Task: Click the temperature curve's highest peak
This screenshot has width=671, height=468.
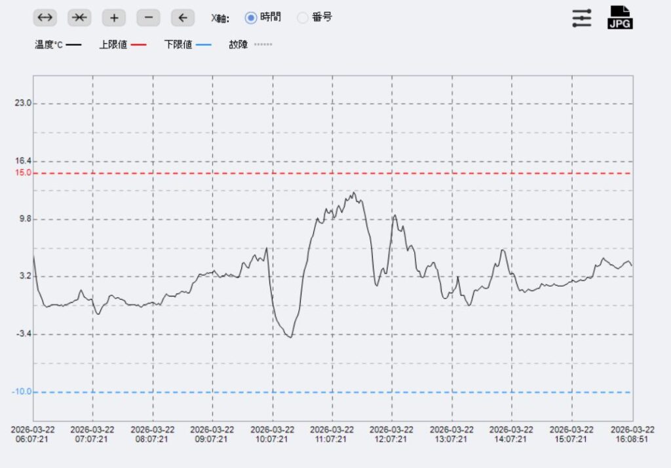Action: (354, 192)
